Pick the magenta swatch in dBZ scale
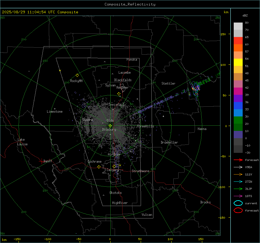The height and width of the screenshot is (243, 260). (238, 91)
